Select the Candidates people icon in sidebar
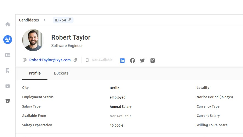Image resolution: width=243 pixels, height=137 pixels. pos(8,40)
